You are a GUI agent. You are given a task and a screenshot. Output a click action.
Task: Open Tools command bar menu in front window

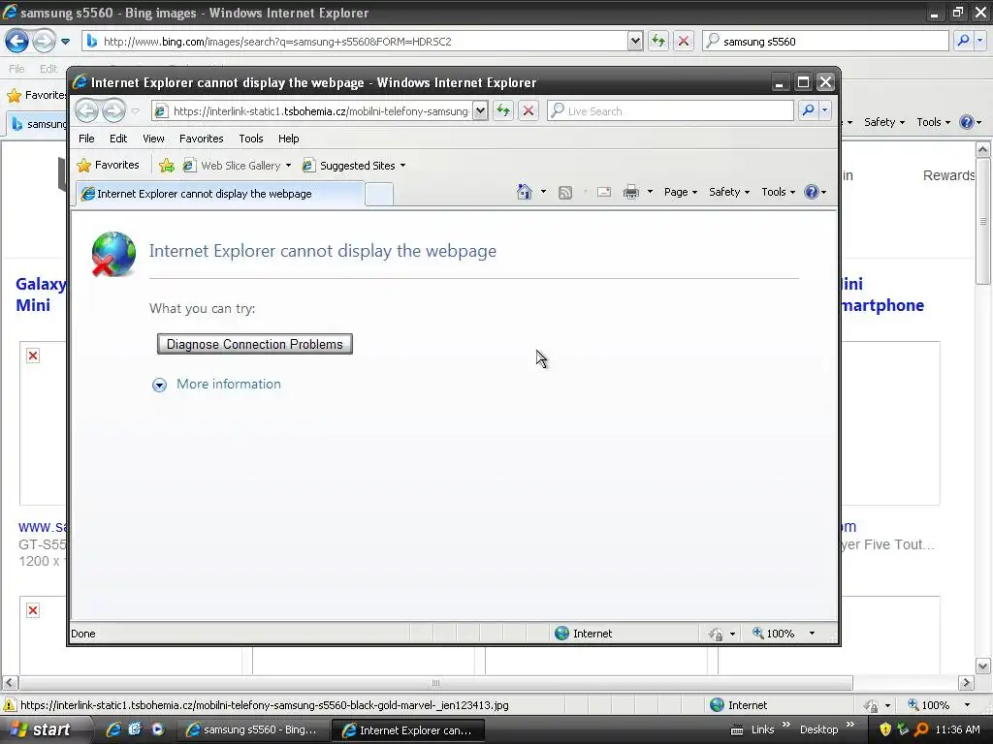click(x=779, y=192)
